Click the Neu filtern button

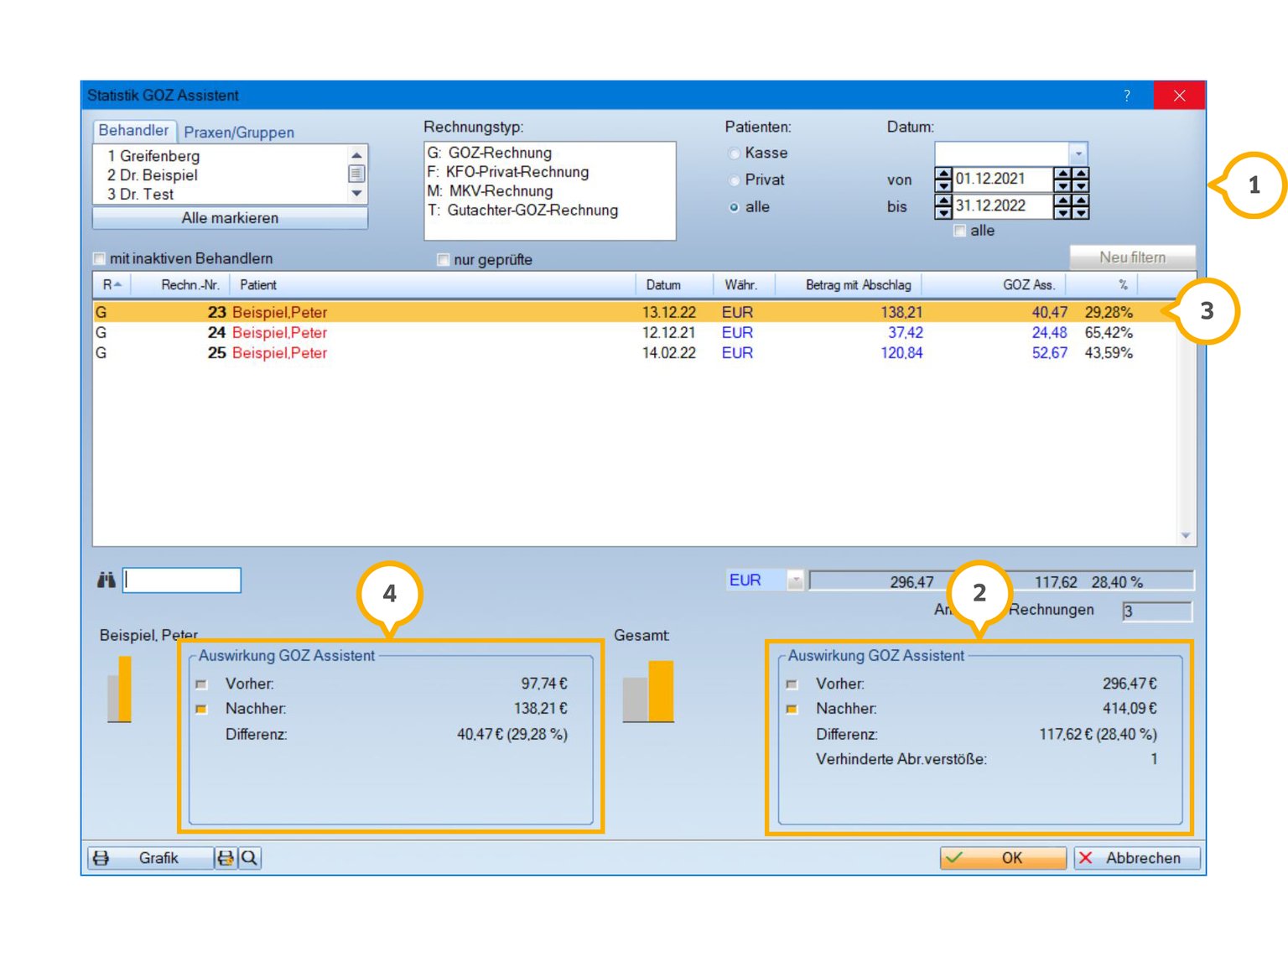point(1132,257)
